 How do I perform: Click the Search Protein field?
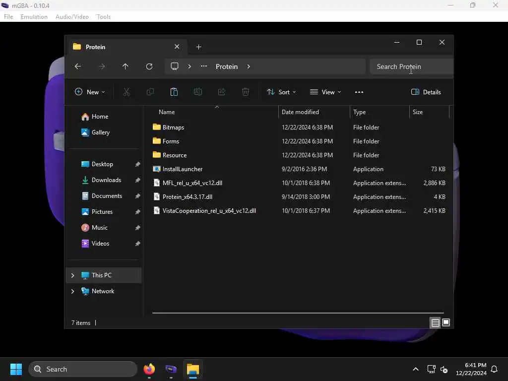[411, 66]
